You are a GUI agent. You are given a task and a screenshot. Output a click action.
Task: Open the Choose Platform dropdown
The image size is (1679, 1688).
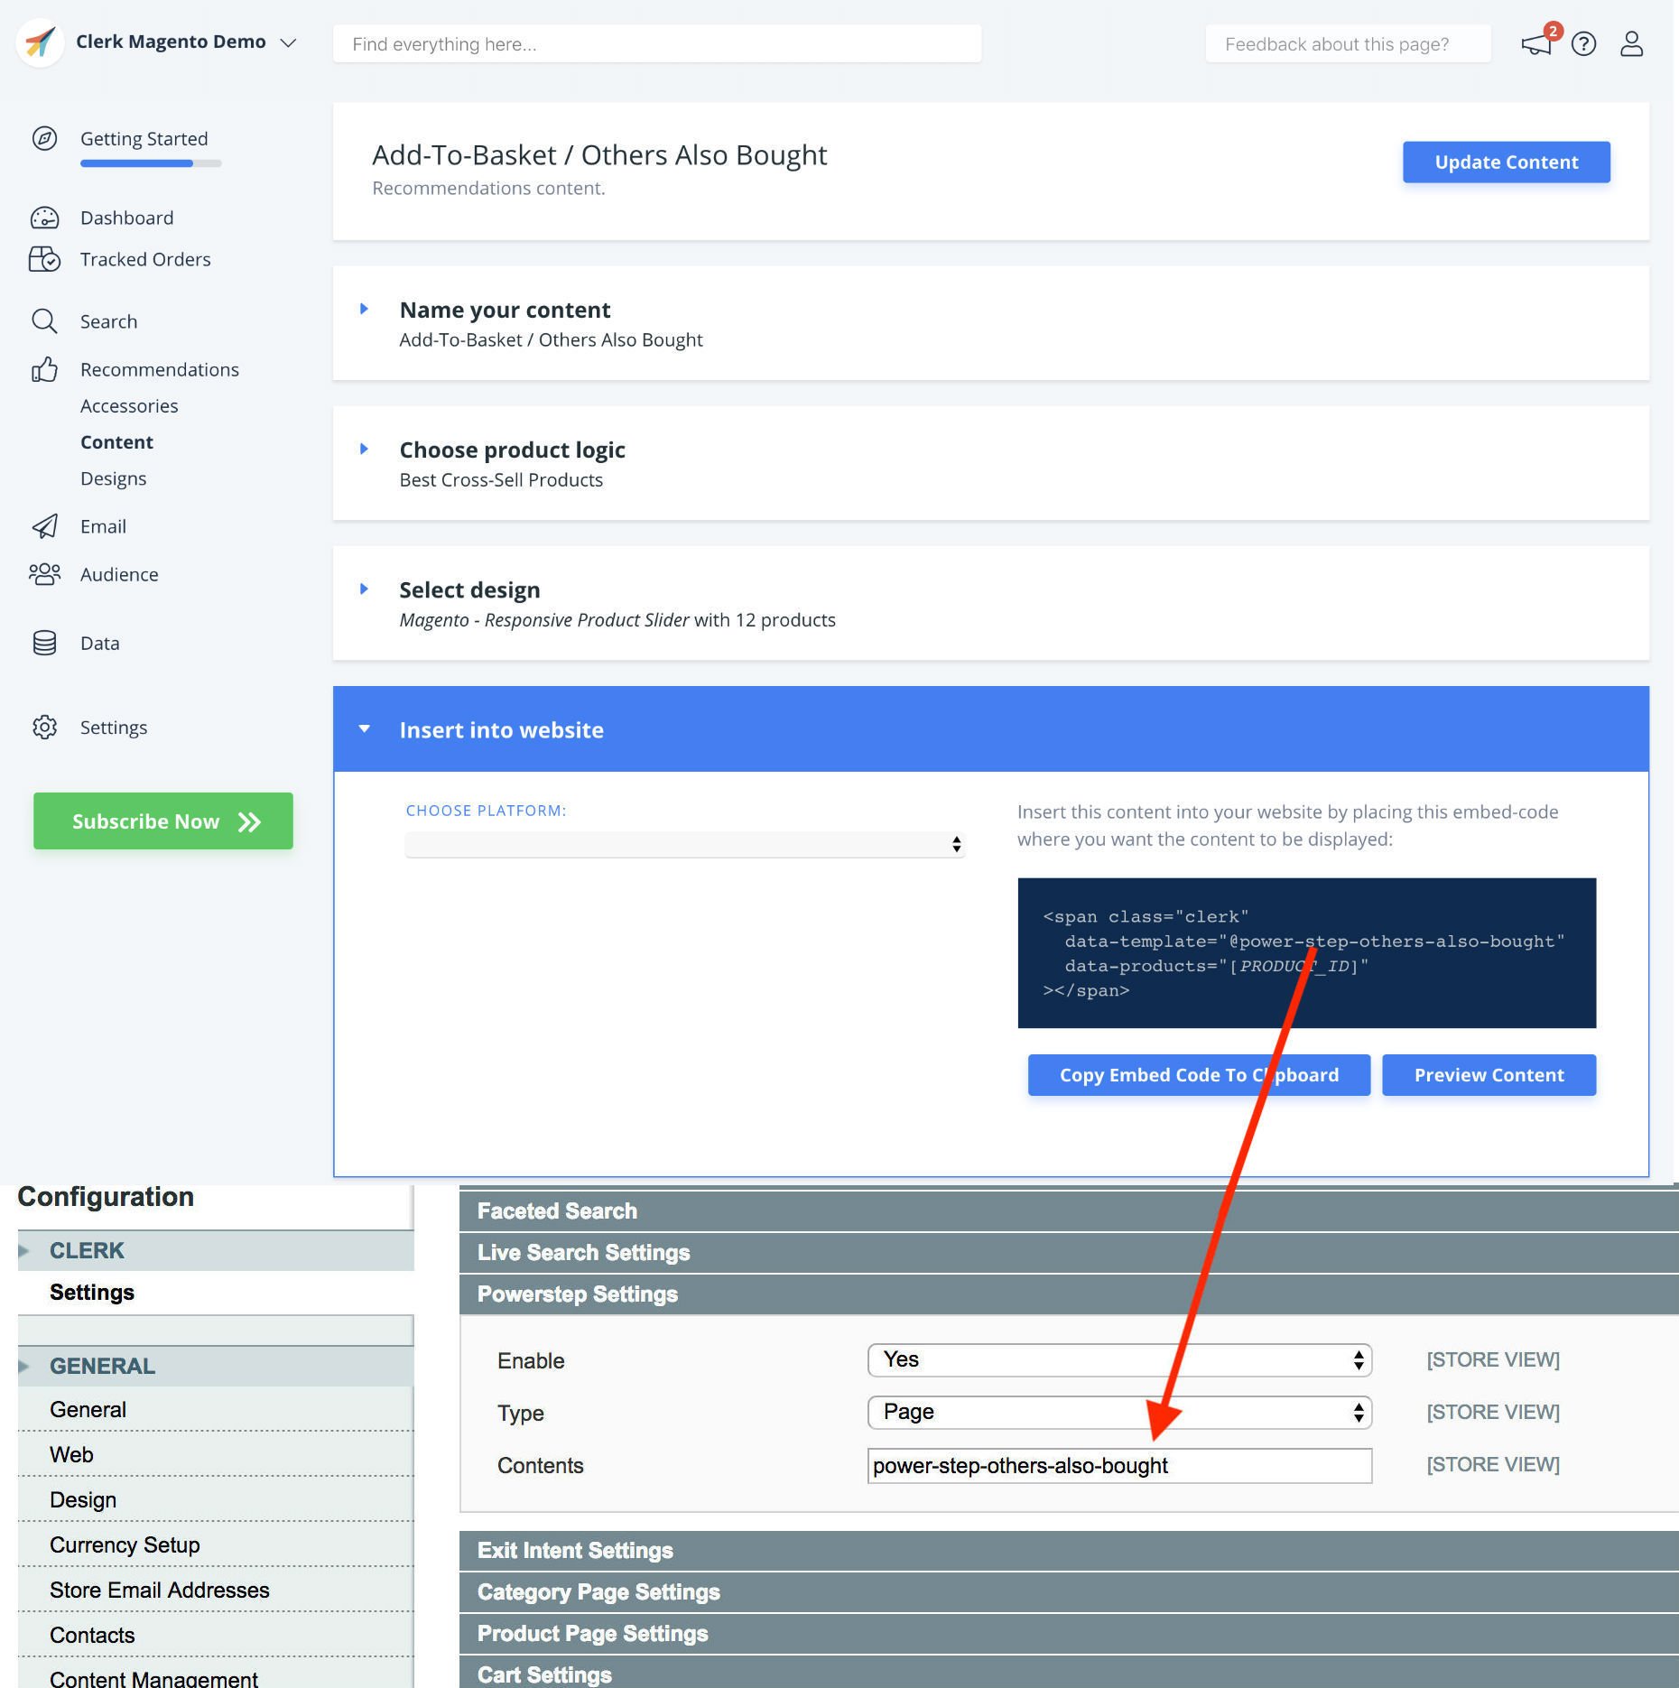(684, 844)
